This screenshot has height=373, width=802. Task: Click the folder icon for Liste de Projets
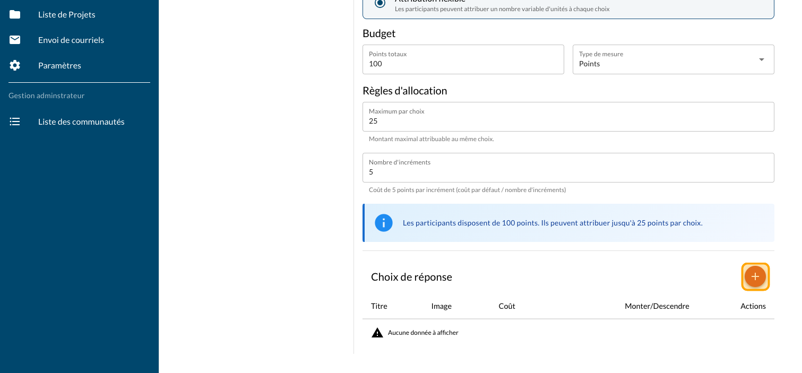click(x=15, y=14)
